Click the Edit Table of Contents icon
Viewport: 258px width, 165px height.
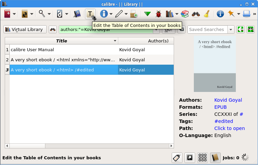[90, 14]
